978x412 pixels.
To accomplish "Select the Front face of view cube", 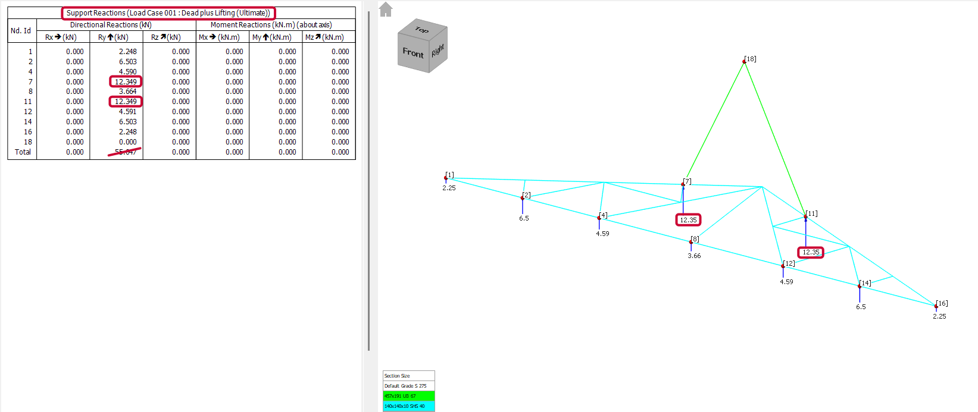I will click(x=413, y=53).
